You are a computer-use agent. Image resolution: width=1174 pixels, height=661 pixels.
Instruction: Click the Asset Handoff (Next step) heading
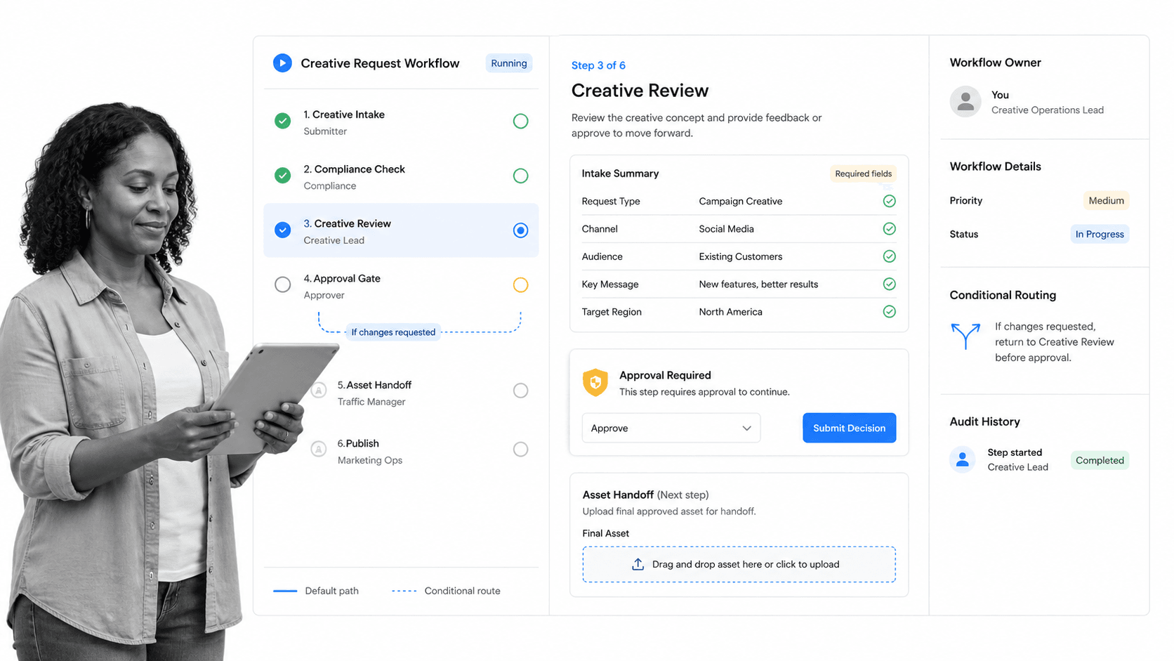(645, 495)
